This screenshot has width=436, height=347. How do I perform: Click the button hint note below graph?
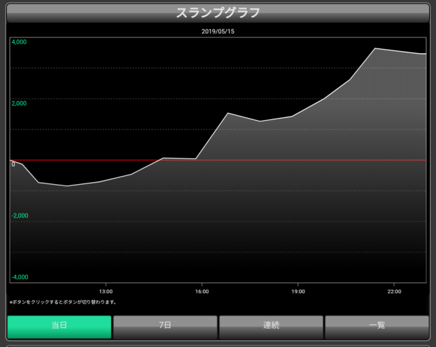(63, 302)
